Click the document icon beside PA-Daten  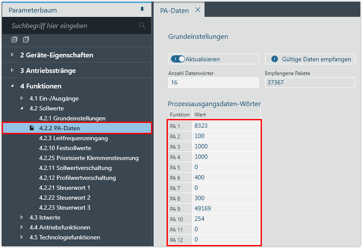(31, 128)
